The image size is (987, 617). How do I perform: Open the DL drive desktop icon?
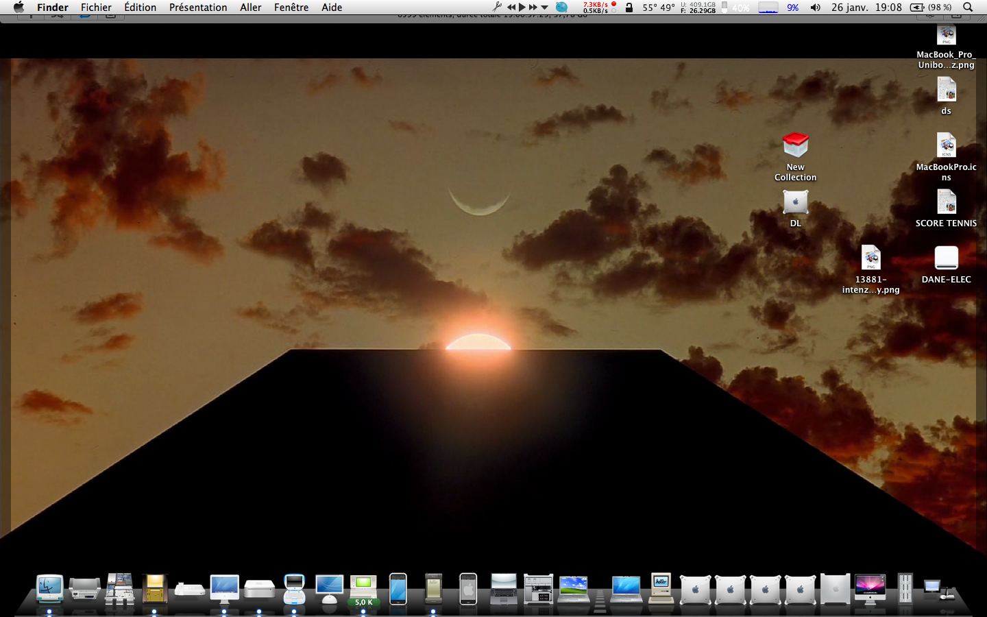pos(795,207)
